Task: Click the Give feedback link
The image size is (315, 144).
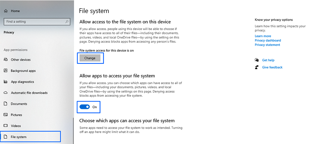Action: click(x=272, y=67)
